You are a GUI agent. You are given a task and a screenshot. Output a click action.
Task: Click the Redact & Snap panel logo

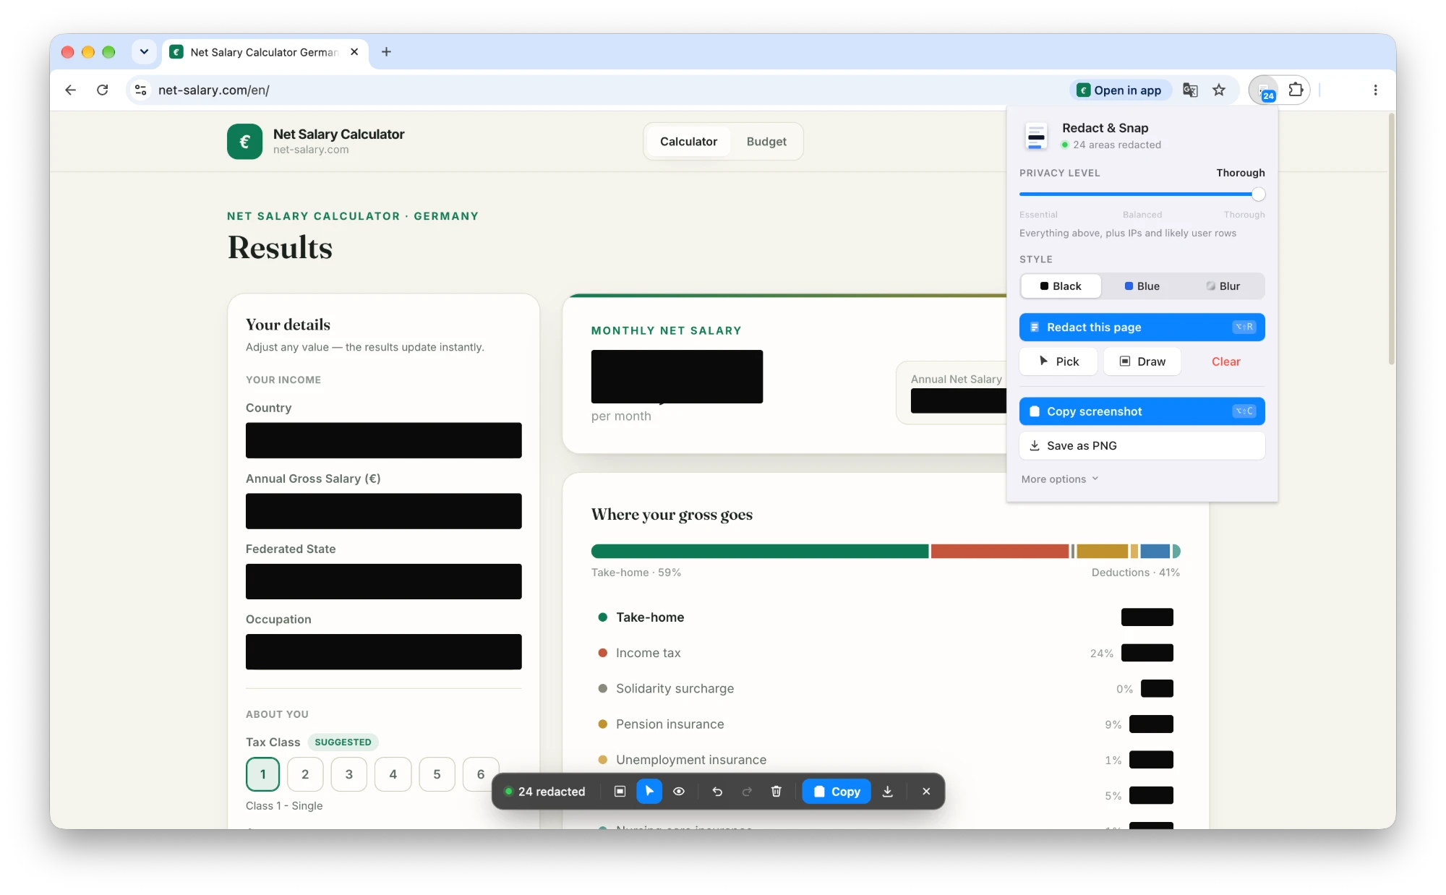point(1036,135)
